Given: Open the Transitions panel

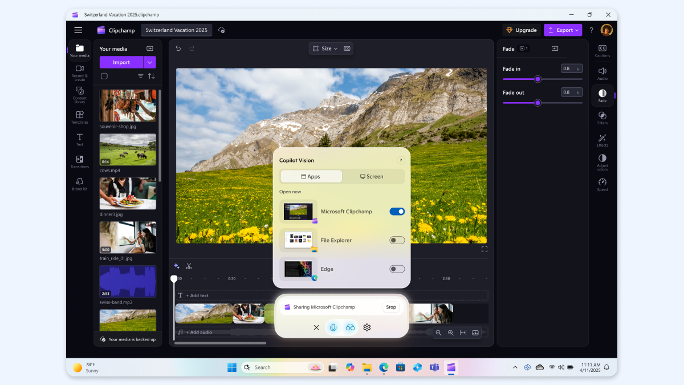Looking at the screenshot, I should (79, 162).
